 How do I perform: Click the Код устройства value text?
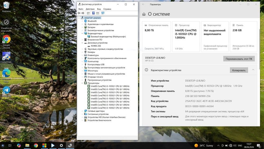pos(208,101)
